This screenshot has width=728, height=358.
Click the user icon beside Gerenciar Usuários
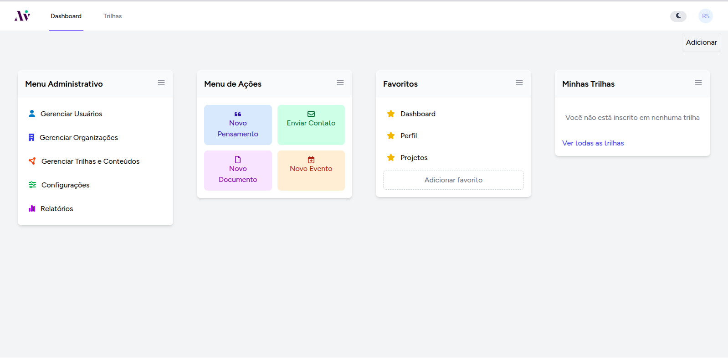[32, 114]
